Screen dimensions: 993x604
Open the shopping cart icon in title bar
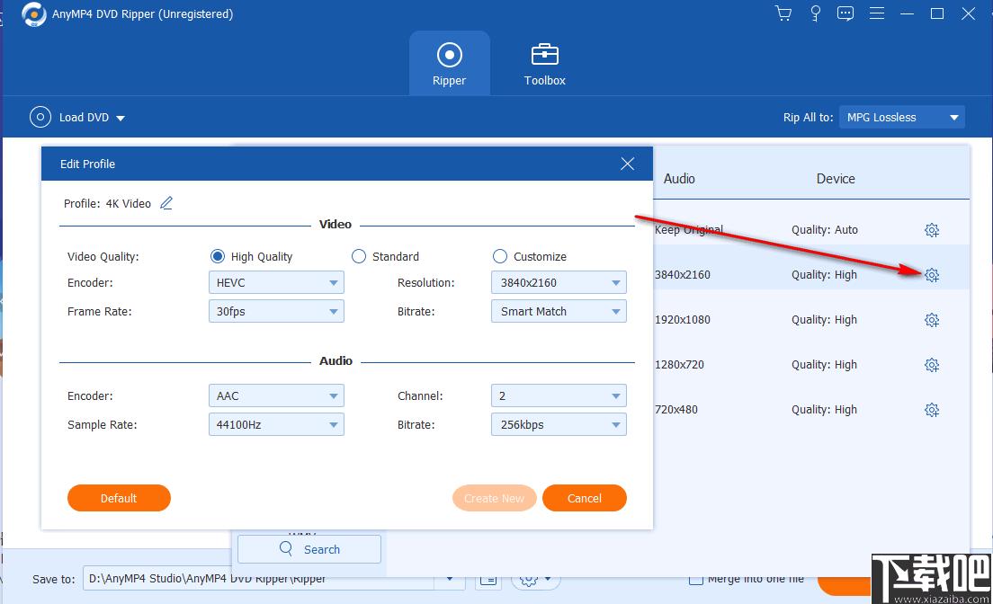[x=783, y=13]
